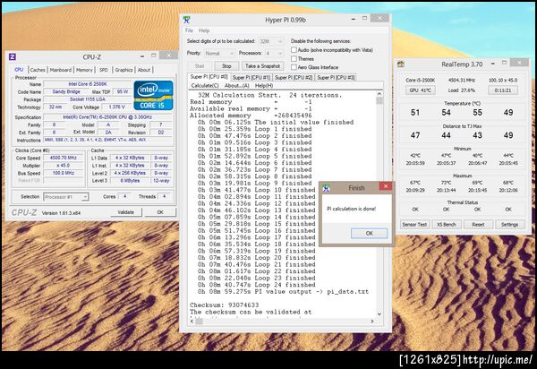Viewport: 537px width, 369px height.
Task: Click the Core Voltage 1.376 V value
Action: coord(116,107)
